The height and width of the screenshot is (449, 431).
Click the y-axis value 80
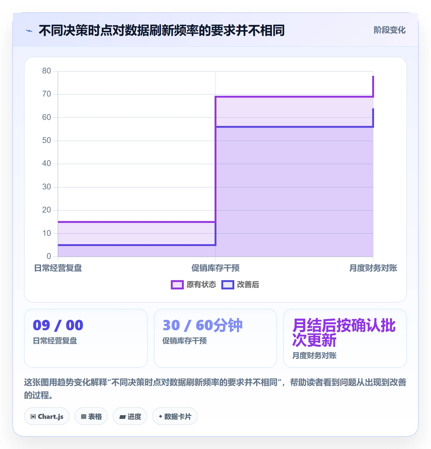click(46, 71)
